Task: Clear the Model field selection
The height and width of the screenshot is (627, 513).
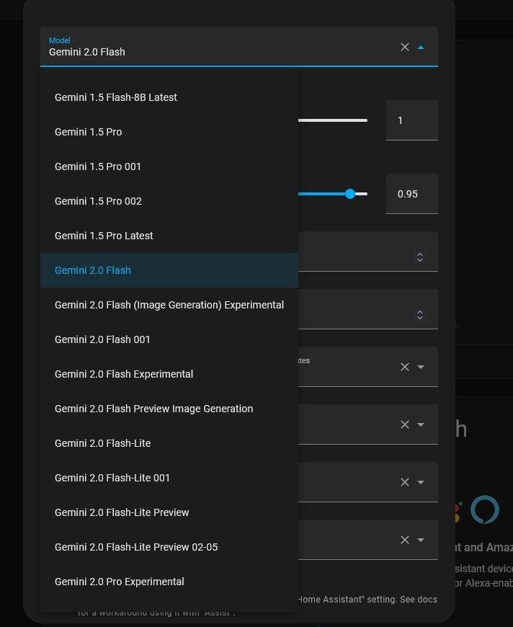Action: point(404,47)
